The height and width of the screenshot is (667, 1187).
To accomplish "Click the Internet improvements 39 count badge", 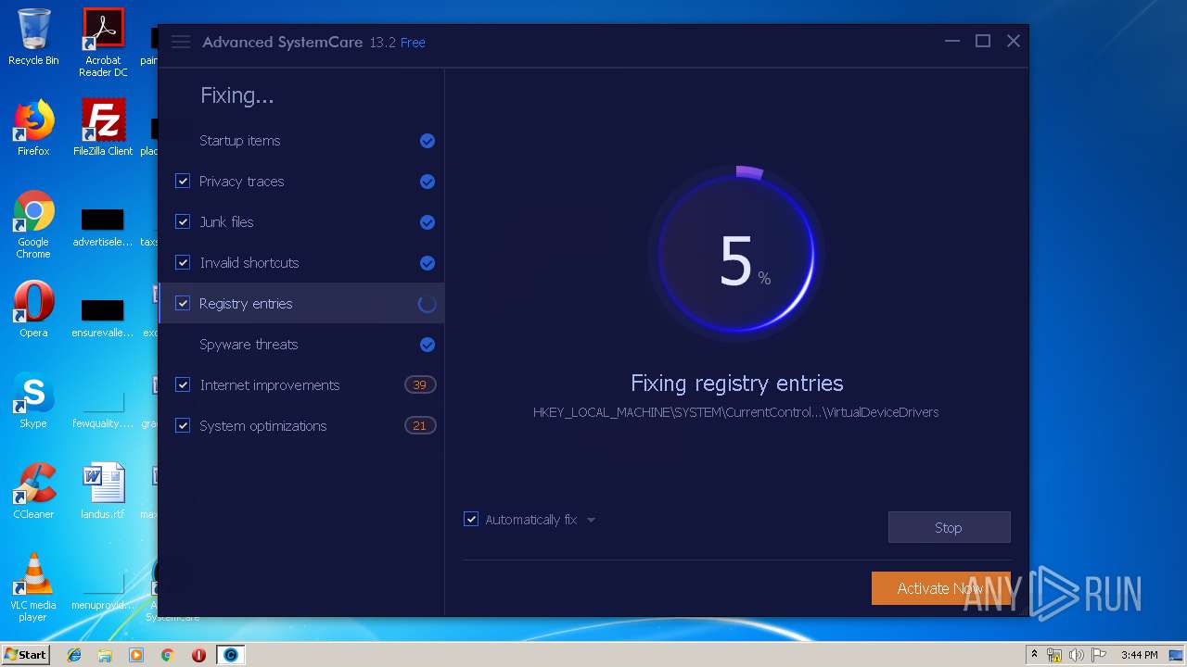I will [x=420, y=385].
